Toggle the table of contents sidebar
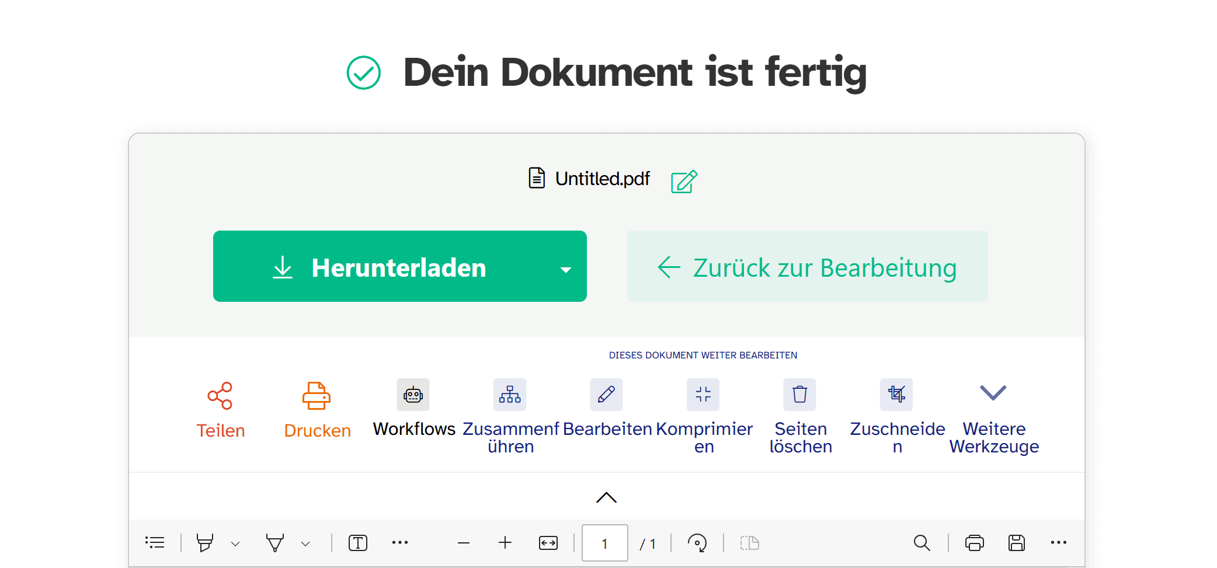This screenshot has height=568, width=1217. pos(155,543)
